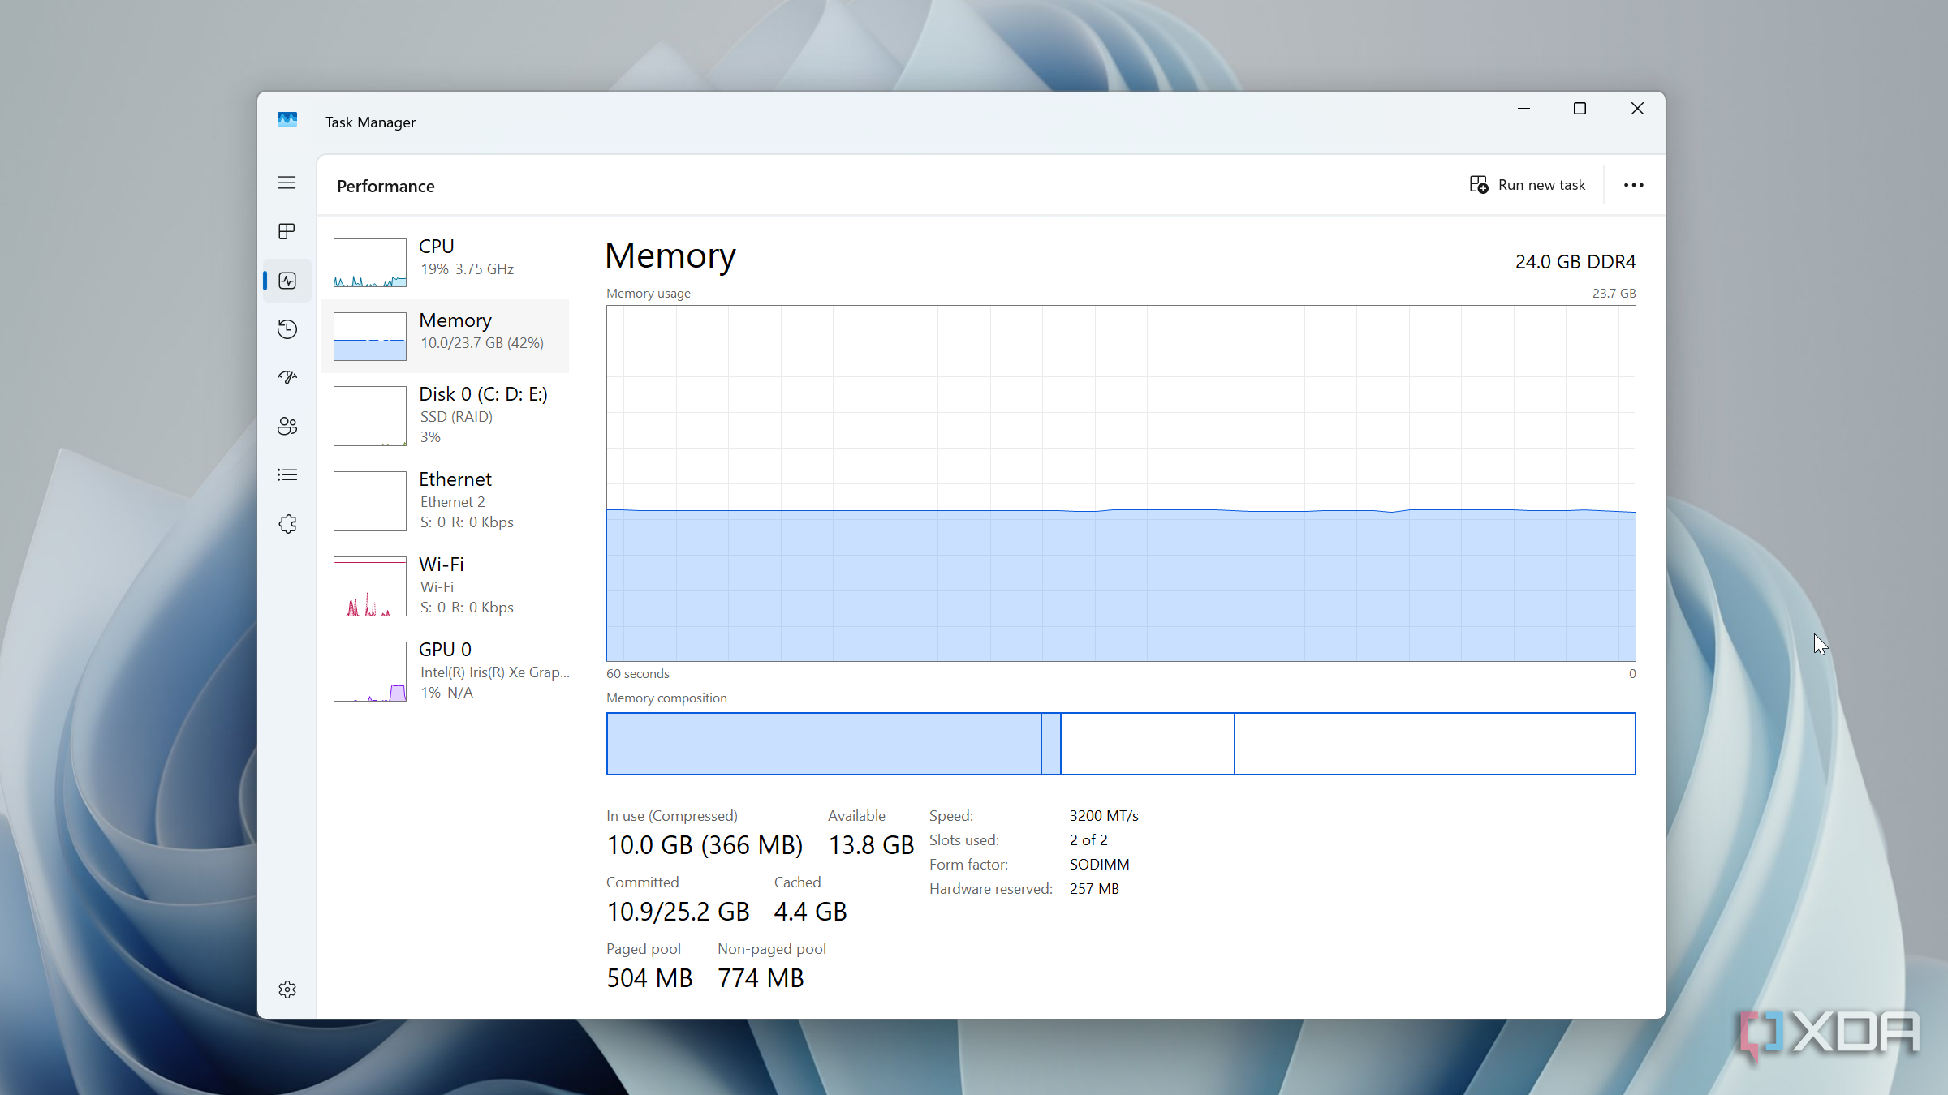1948x1095 pixels.
Task: Select the CPU performance entry
Action: [445, 262]
